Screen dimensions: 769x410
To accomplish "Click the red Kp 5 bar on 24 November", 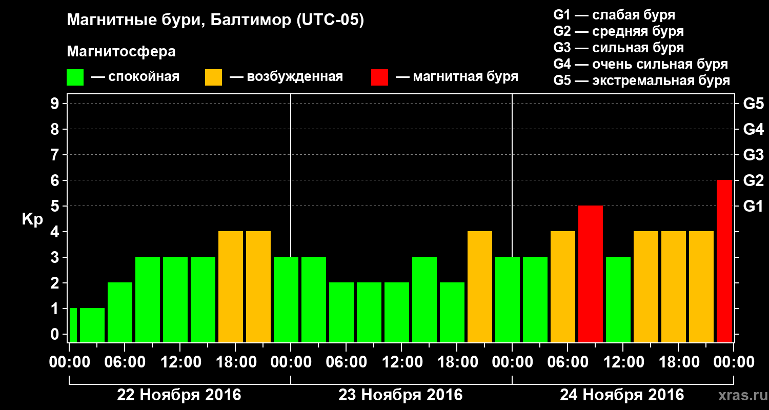I will coord(591,274).
